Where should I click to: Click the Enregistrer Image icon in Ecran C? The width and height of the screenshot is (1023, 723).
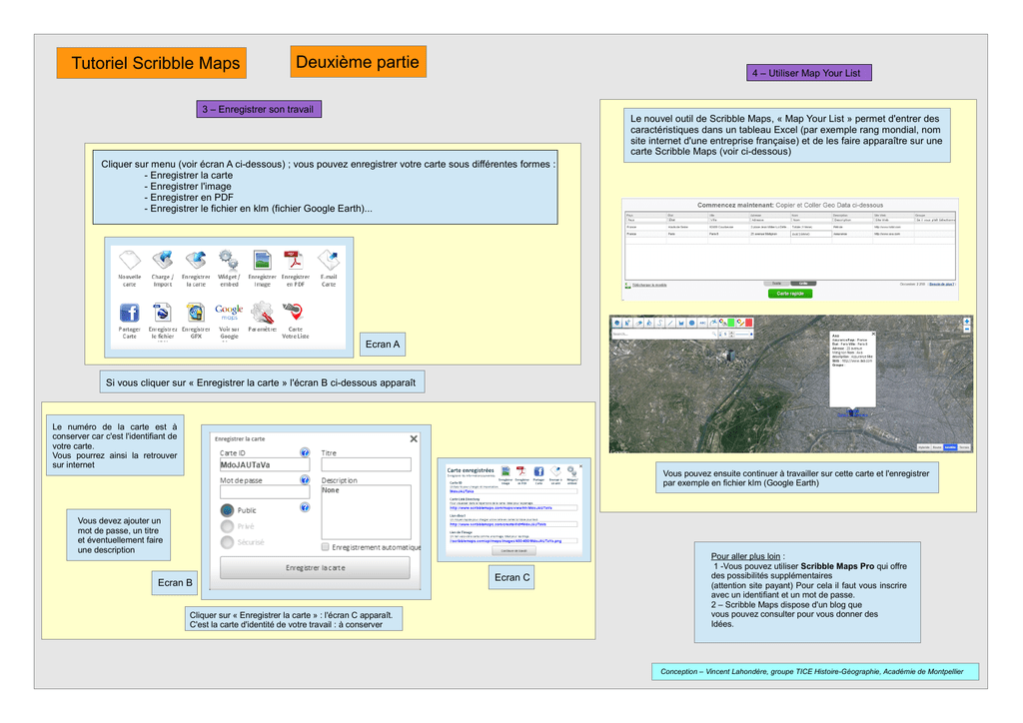coord(506,471)
